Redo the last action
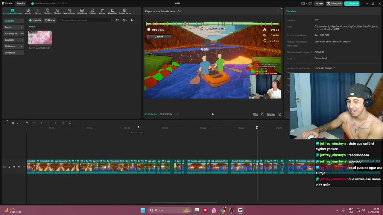The image size is (383, 215). pyautogui.click(x=34, y=123)
